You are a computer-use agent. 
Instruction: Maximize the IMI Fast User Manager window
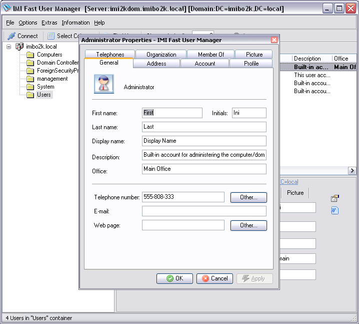tap(339, 9)
